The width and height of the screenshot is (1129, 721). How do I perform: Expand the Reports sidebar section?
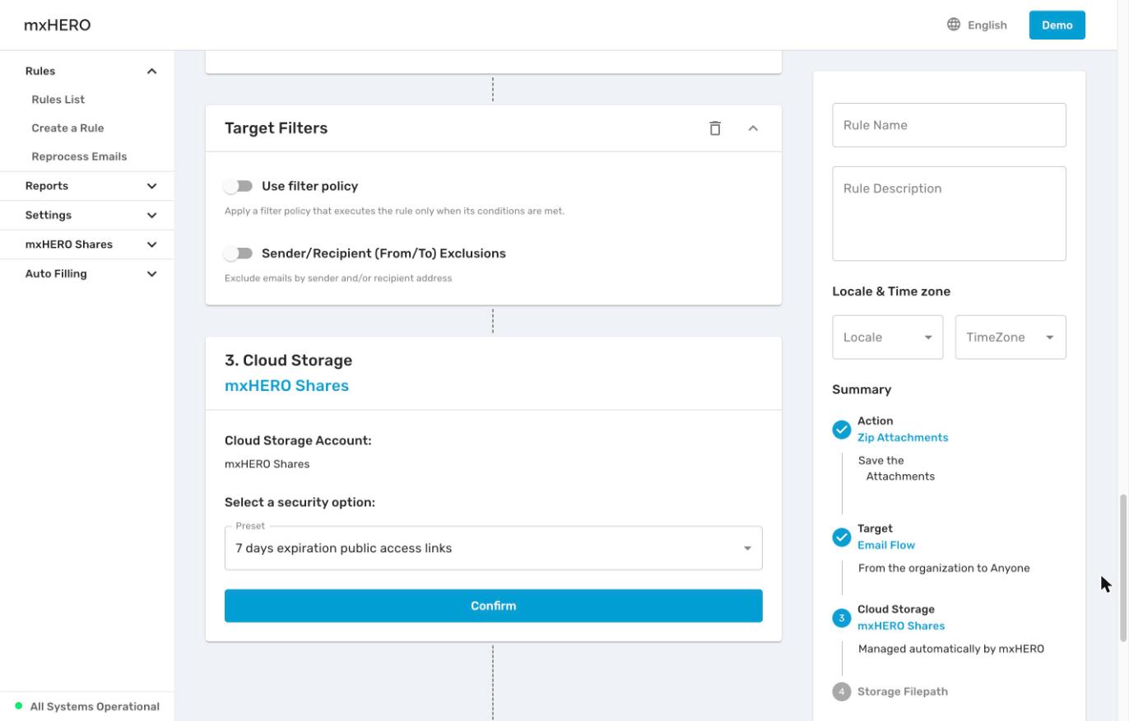151,186
